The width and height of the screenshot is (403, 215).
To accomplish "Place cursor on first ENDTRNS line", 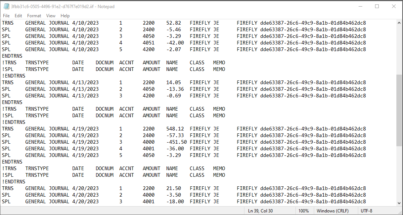I will pos(12,56).
